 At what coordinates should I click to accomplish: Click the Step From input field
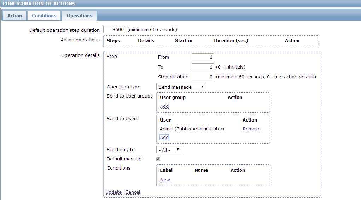[203, 57]
